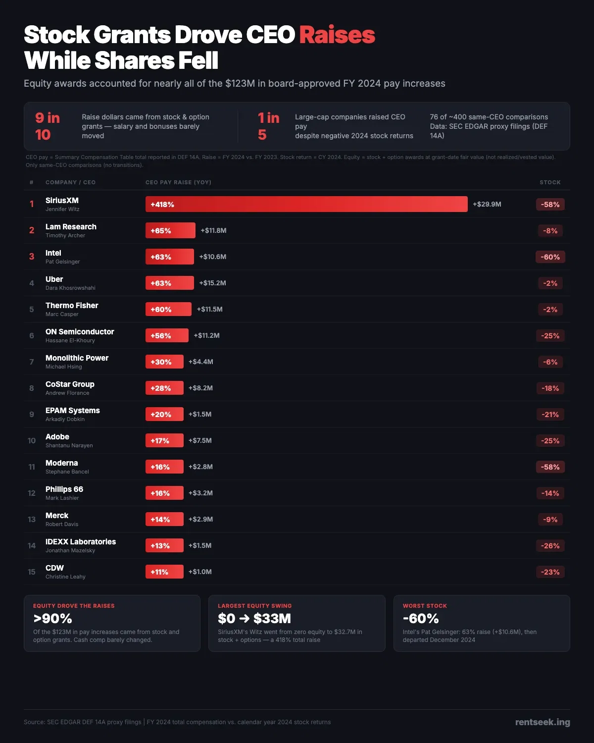Click Intel's -60% stock badge
Viewport: 594px width, 743px height.
tap(550, 257)
